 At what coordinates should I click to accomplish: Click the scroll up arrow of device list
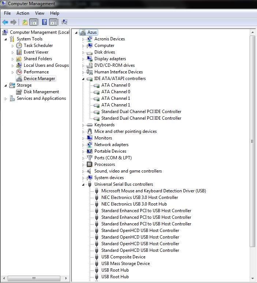pyautogui.click(x=252, y=32)
